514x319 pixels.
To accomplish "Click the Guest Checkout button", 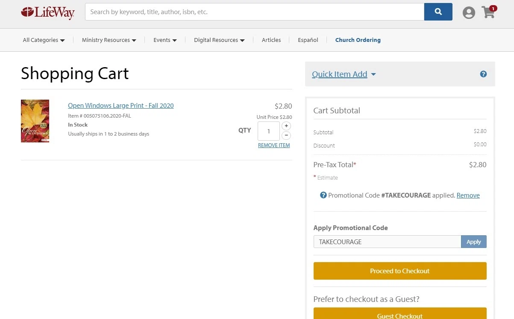I will (400, 313).
